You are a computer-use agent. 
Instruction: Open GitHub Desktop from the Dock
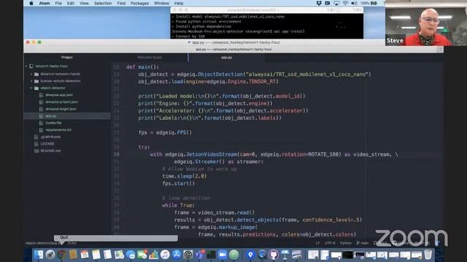pyautogui.click(x=274, y=255)
